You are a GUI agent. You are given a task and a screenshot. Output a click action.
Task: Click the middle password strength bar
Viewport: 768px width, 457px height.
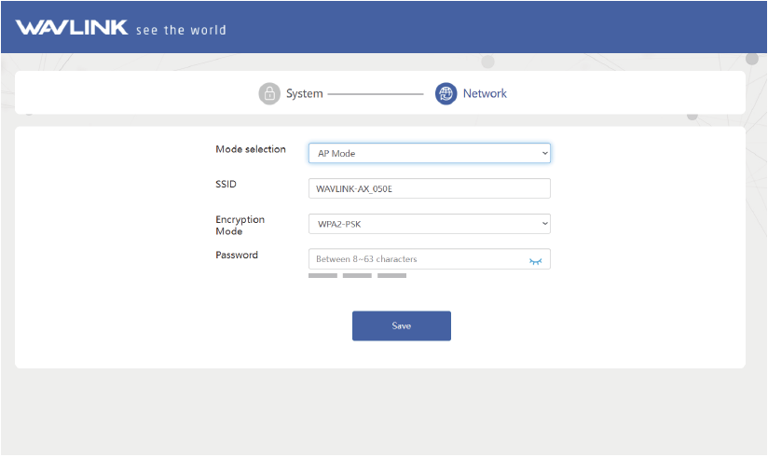click(x=357, y=276)
